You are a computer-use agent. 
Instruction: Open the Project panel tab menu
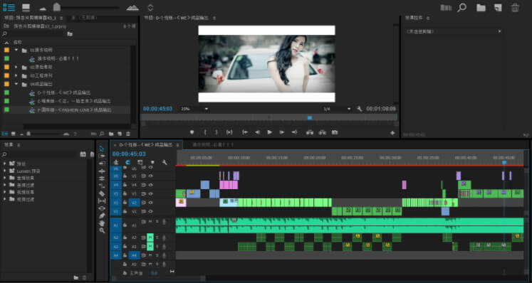click(x=61, y=18)
